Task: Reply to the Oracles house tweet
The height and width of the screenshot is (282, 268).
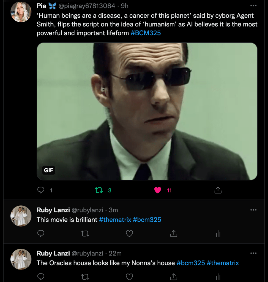Action: pos(41,277)
